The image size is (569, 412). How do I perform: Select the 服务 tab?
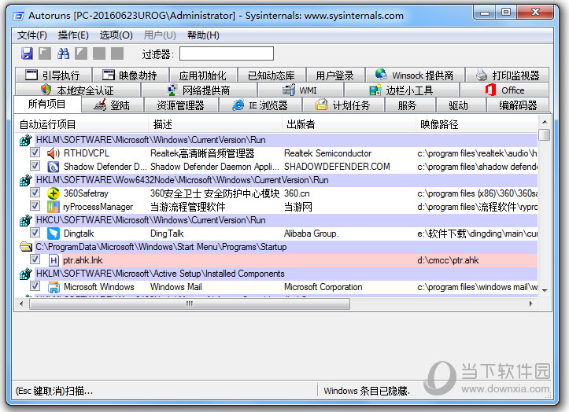pos(410,105)
